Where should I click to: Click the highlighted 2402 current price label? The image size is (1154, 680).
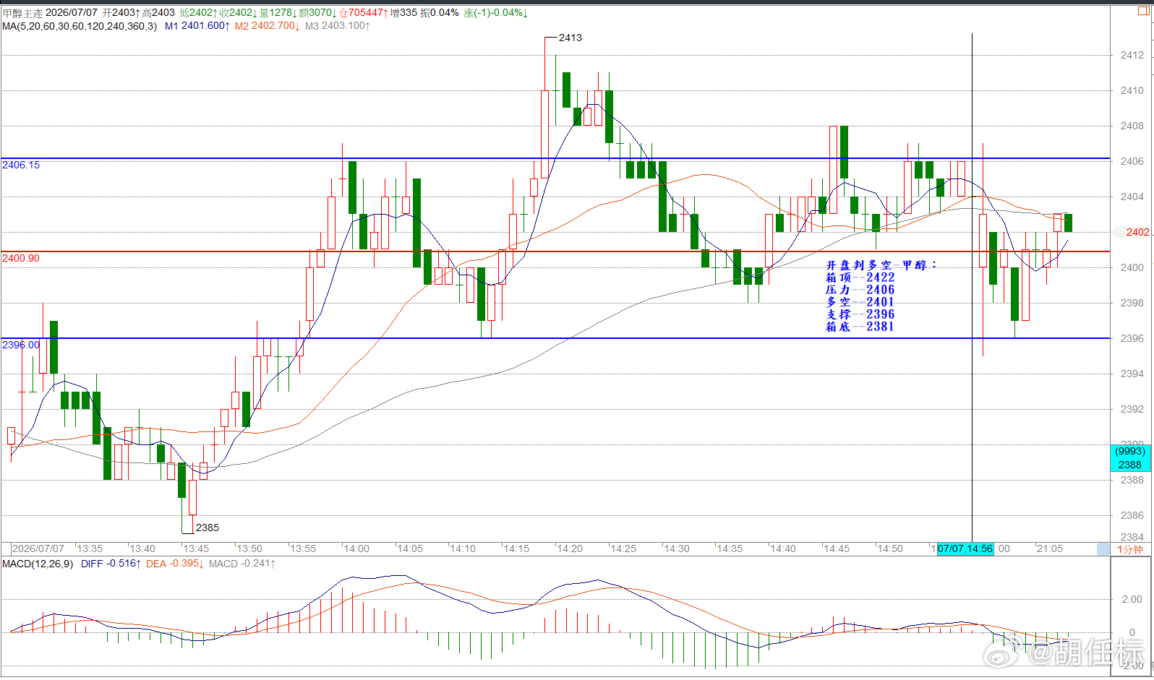pyautogui.click(x=1137, y=232)
